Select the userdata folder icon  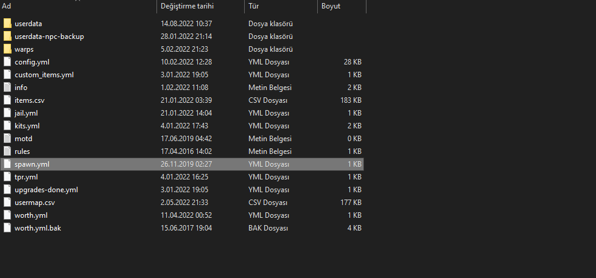tap(7, 24)
